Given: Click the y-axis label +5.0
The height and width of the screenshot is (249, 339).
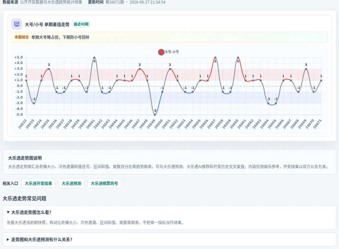Looking at the screenshot, I should coord(18,57).
